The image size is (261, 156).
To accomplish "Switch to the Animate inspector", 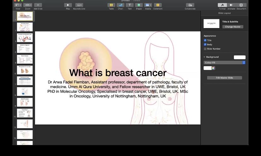I will [231, 5].
